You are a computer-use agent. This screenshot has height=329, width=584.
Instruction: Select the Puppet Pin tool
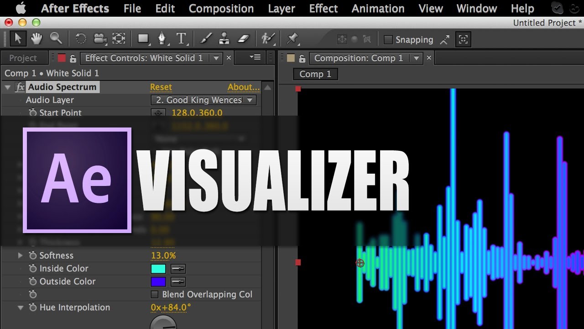[x=292, y=39]
